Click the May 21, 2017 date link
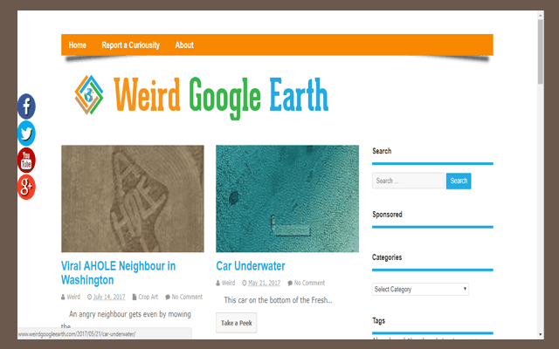 (x=263, y=284)
